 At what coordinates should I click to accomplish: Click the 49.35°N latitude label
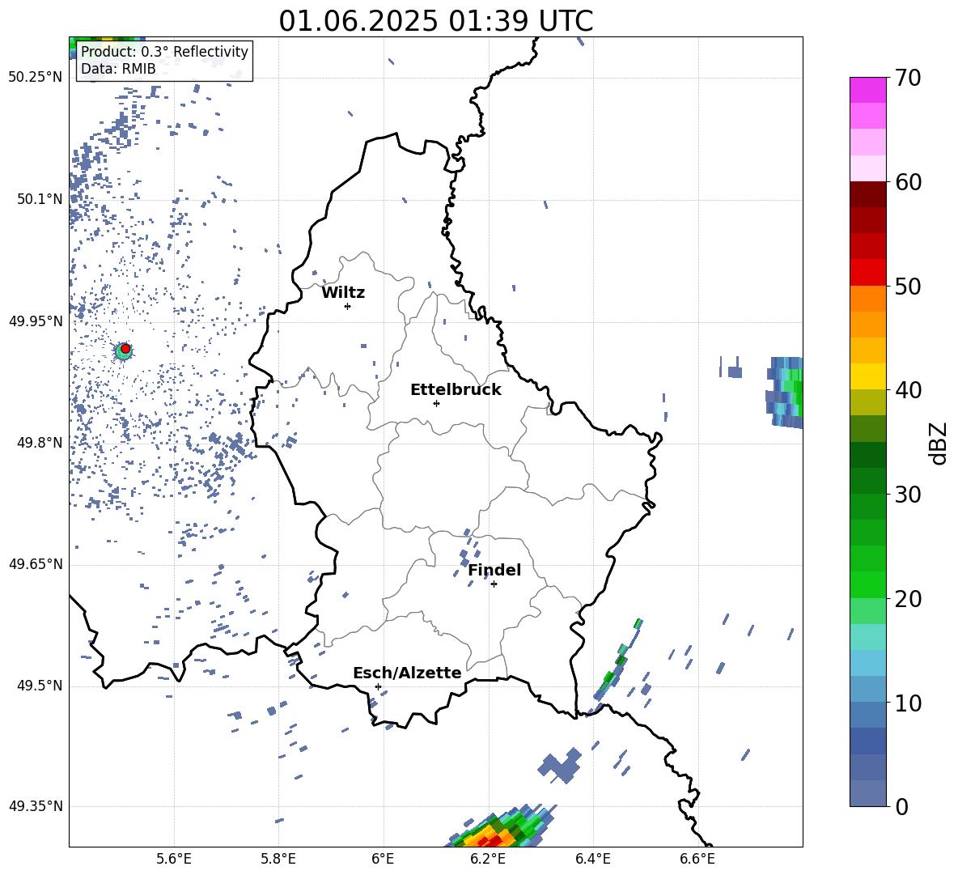(x=36, y=806)
